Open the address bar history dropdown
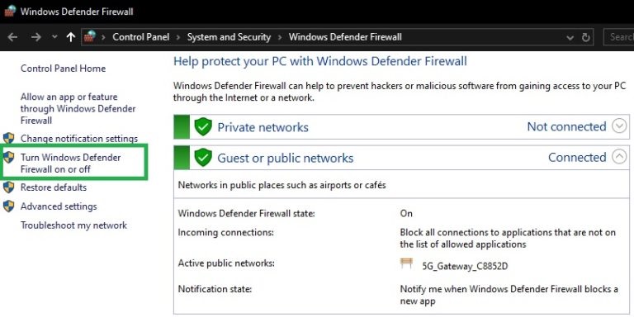This screenshot has height=327, width=634. click(x=570, y=38)
